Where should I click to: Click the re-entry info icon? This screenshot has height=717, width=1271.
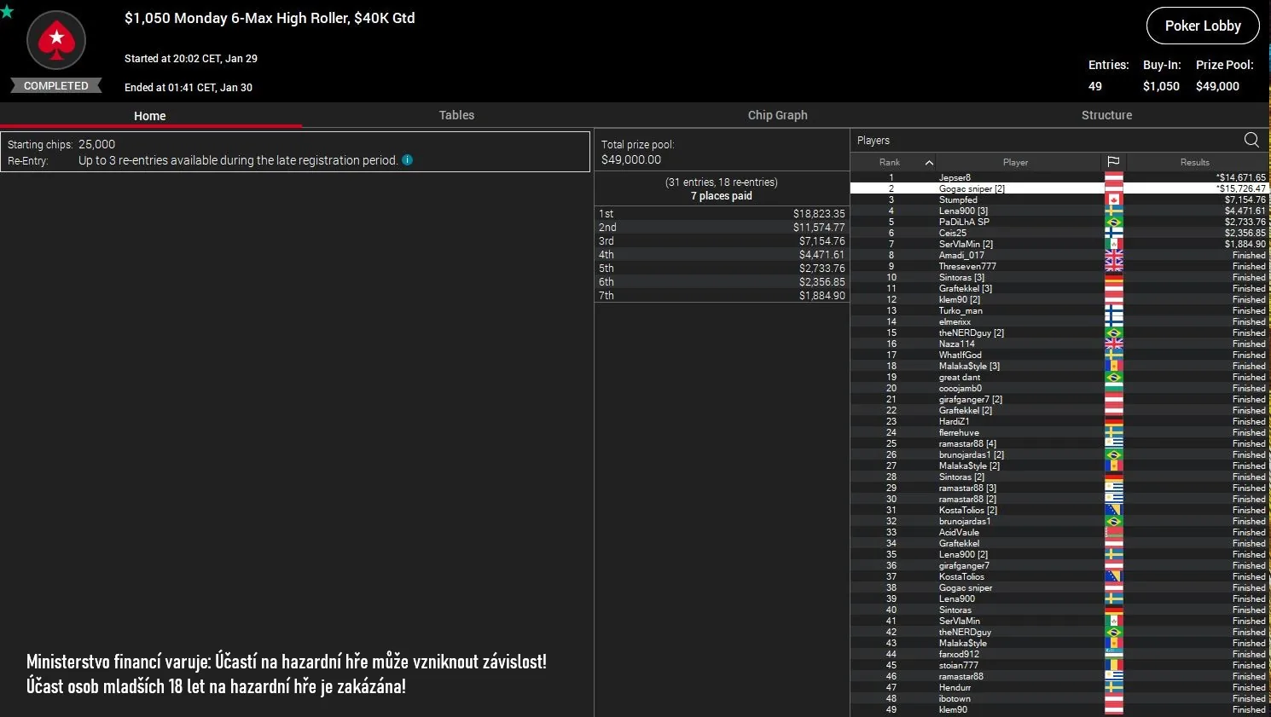pyautogui.click(x=408, y=160)
